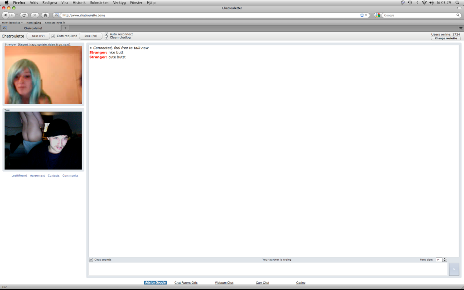Open the Historik menu

(x=79, y=2)
